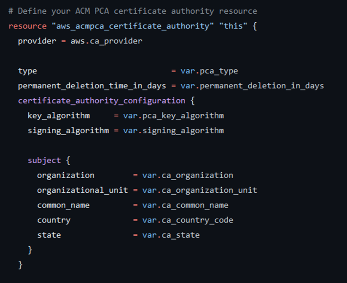
Task: Click the provider argument name
Action: coord(36,41)
